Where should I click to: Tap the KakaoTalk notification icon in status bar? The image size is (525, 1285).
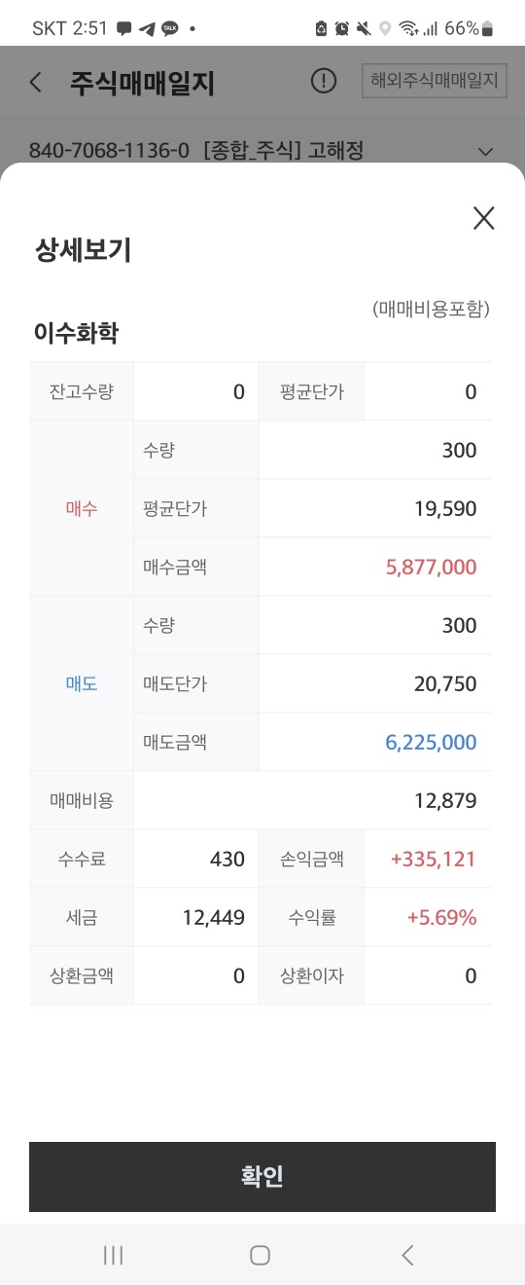(170, 28)
